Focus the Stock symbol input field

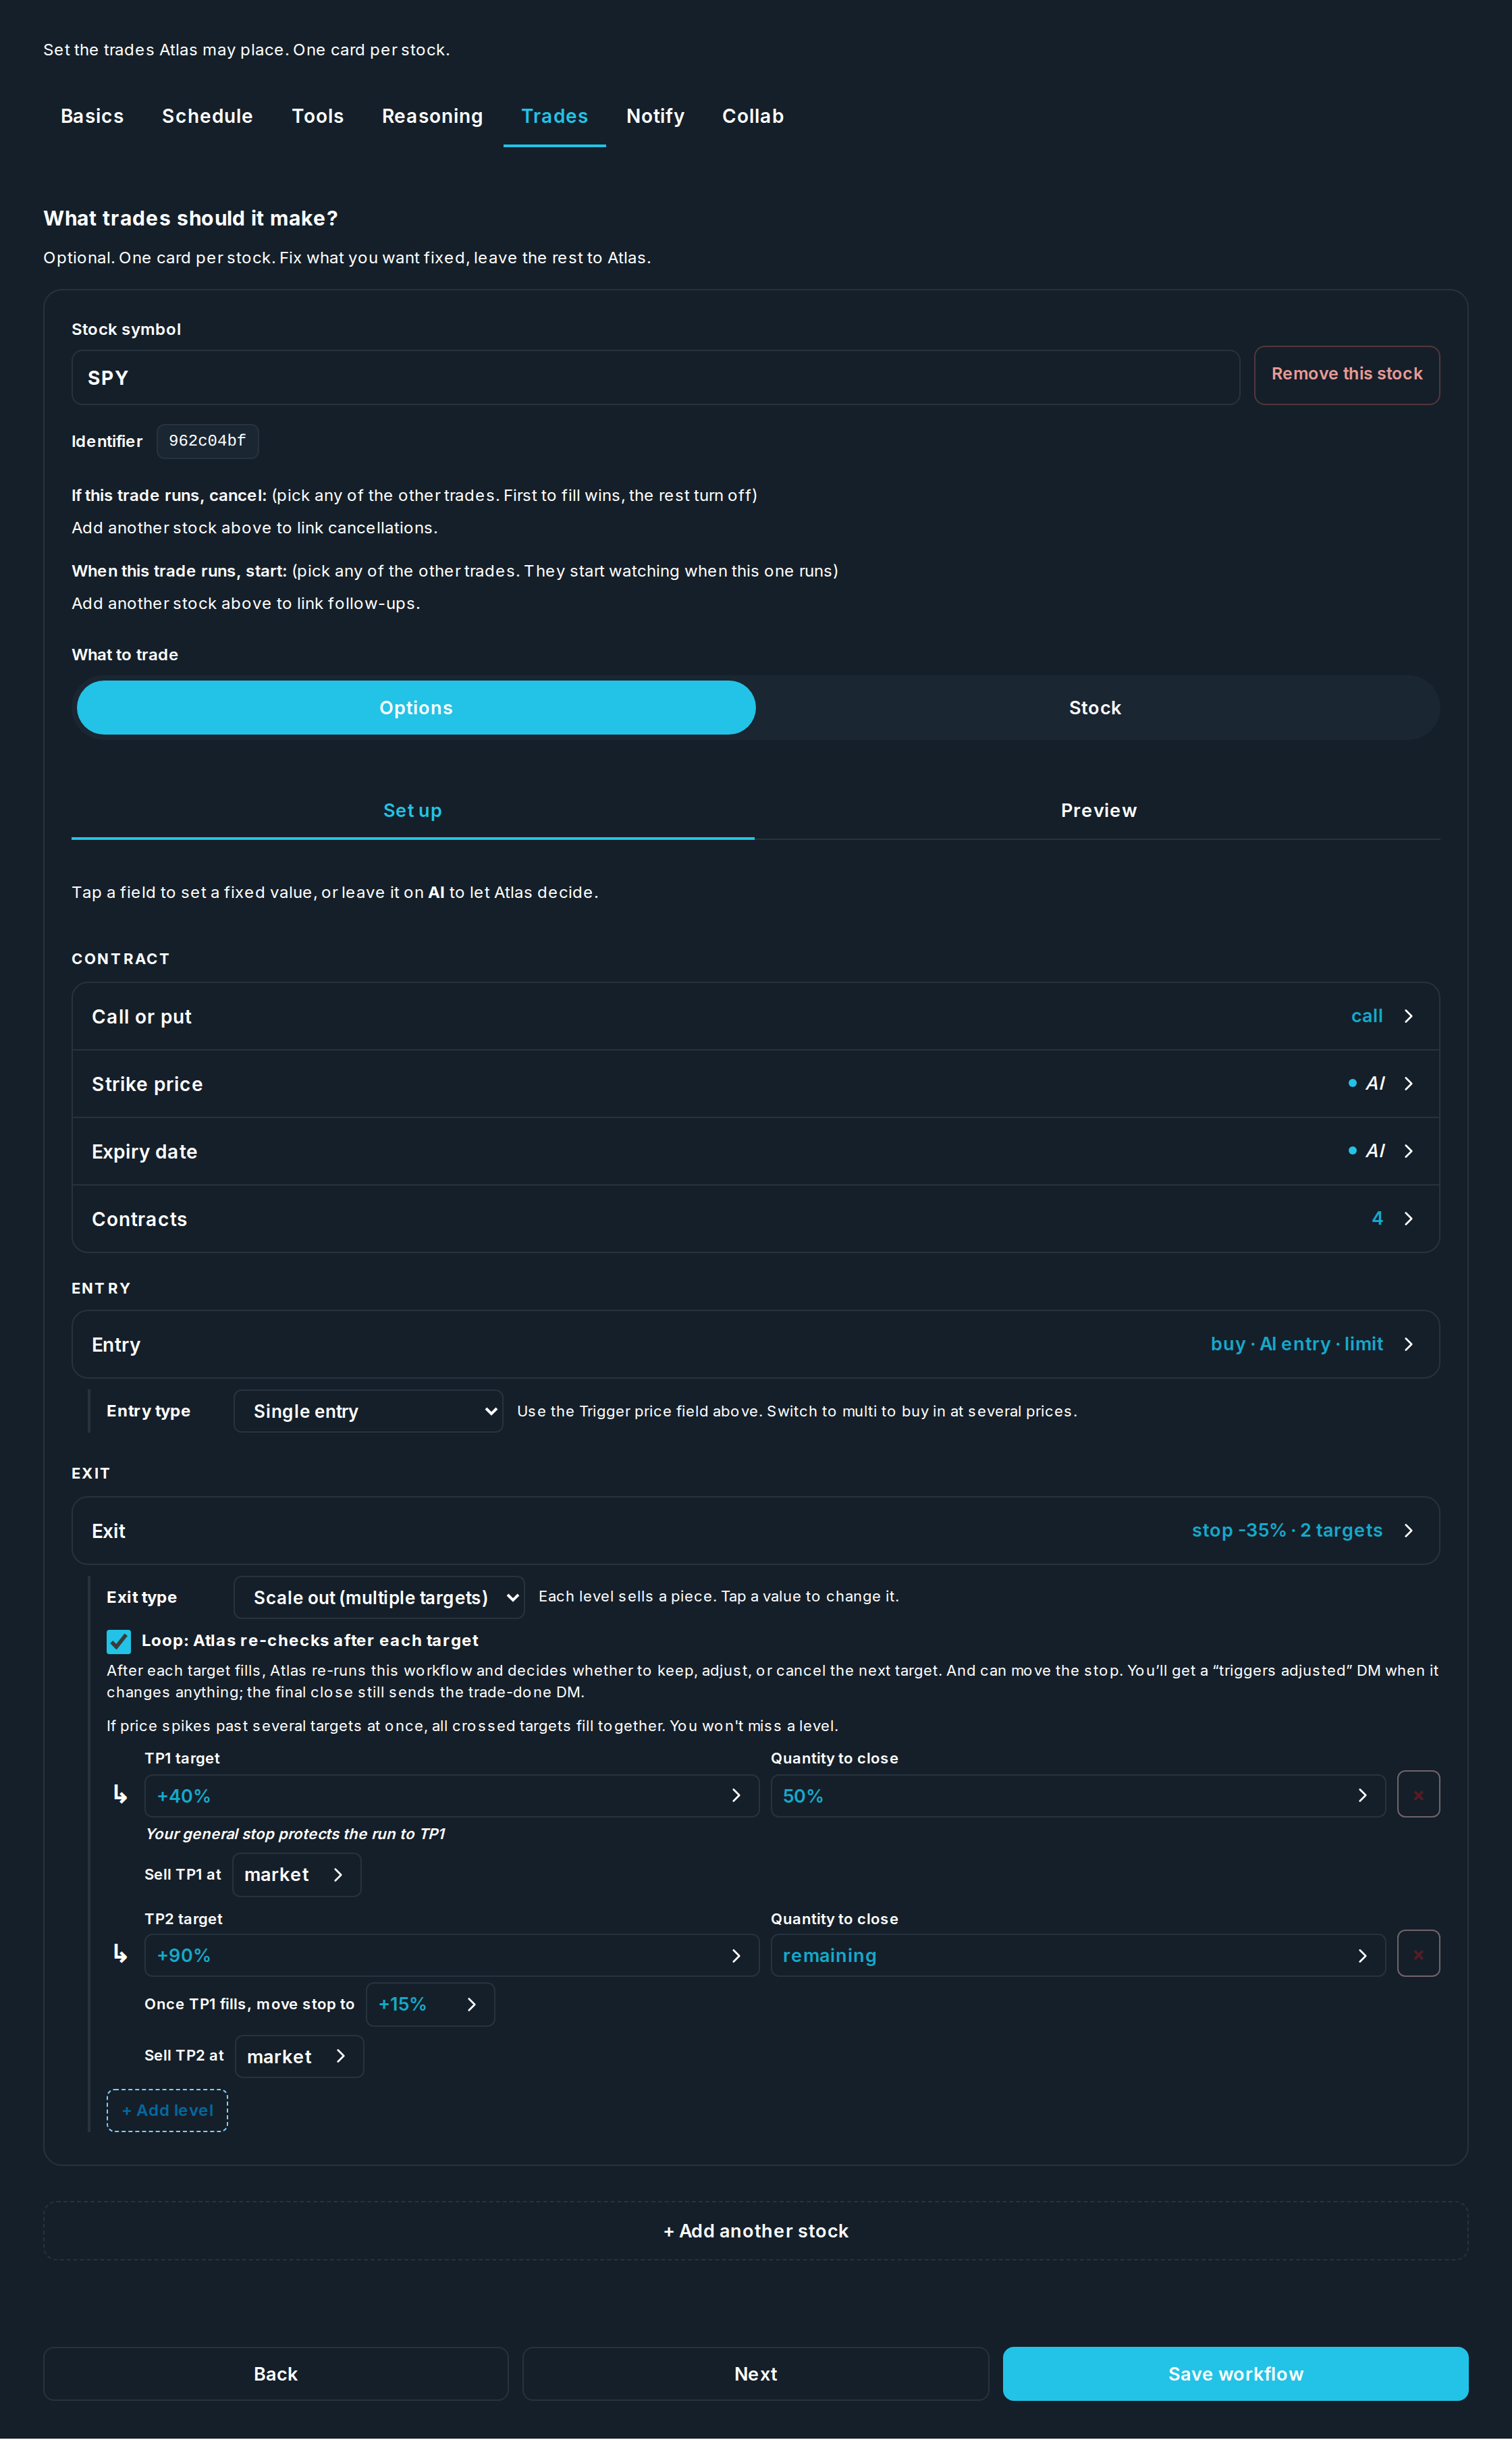655,378
